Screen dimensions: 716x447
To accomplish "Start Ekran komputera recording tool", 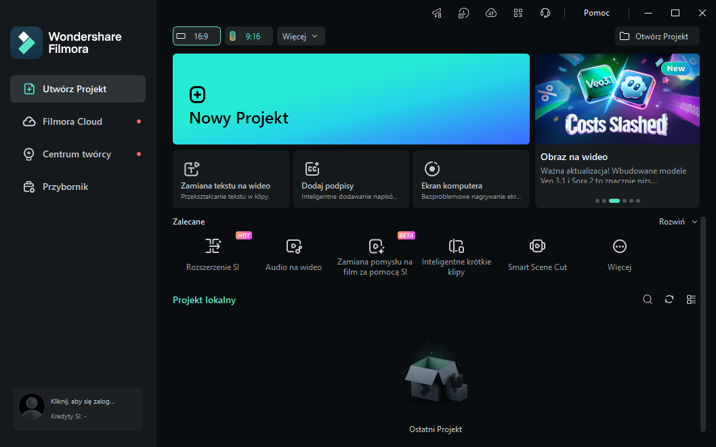I will [x=471, y=179].
